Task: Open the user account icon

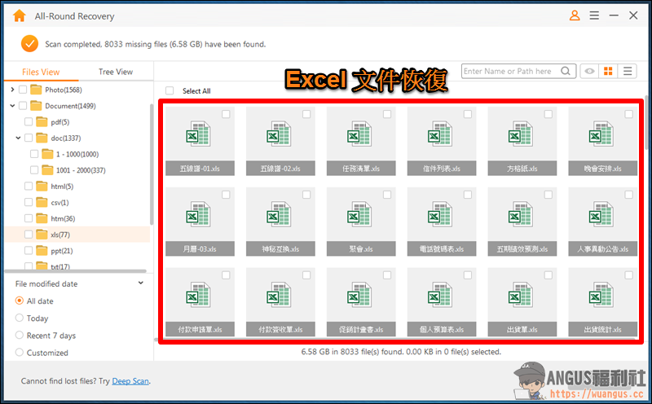Action: (575, 15)
